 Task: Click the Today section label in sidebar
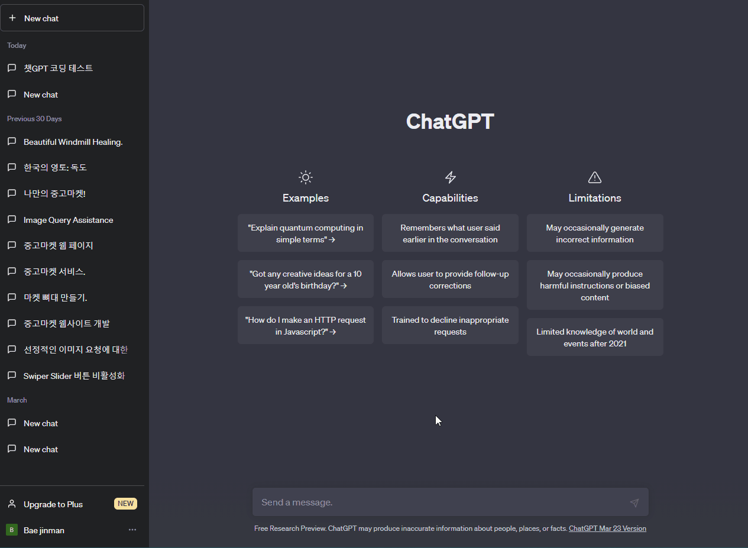17,46
